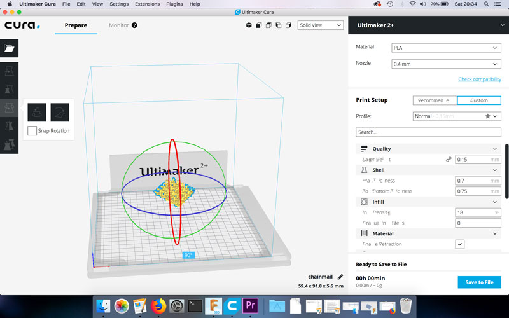Switch Print Setup to Custom mode
Viewport: 509px width, 318px height.
click(x=479, y=100)
